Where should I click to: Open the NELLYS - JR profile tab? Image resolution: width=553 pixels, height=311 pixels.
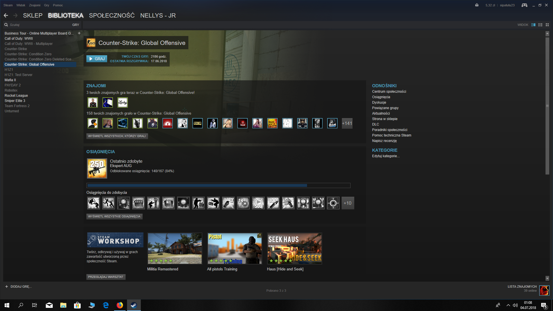(x=158, y=16)
